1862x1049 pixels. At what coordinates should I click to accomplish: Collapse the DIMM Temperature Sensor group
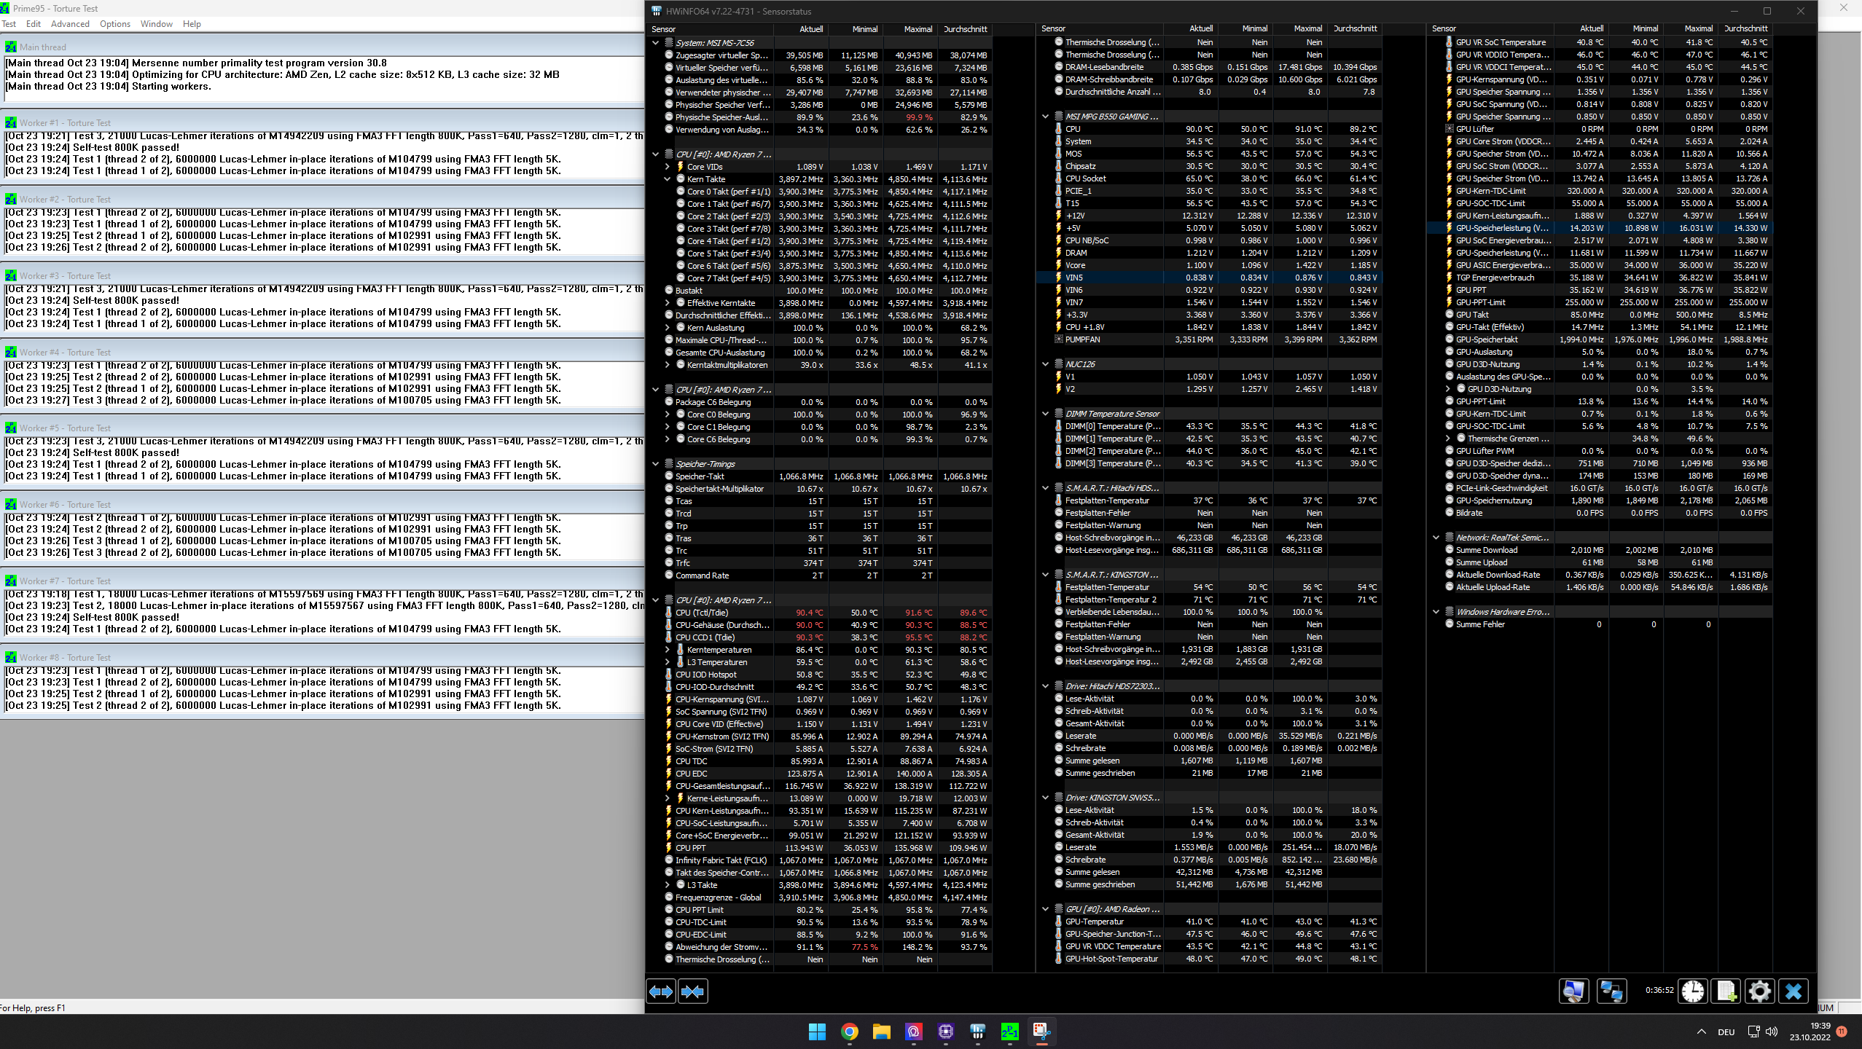(x=1046, y=414)
